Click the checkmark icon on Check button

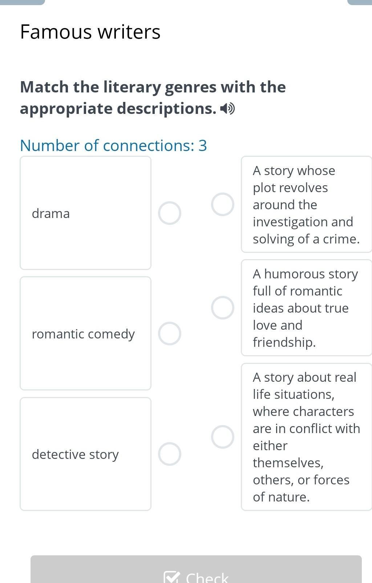tap(171, 577)
